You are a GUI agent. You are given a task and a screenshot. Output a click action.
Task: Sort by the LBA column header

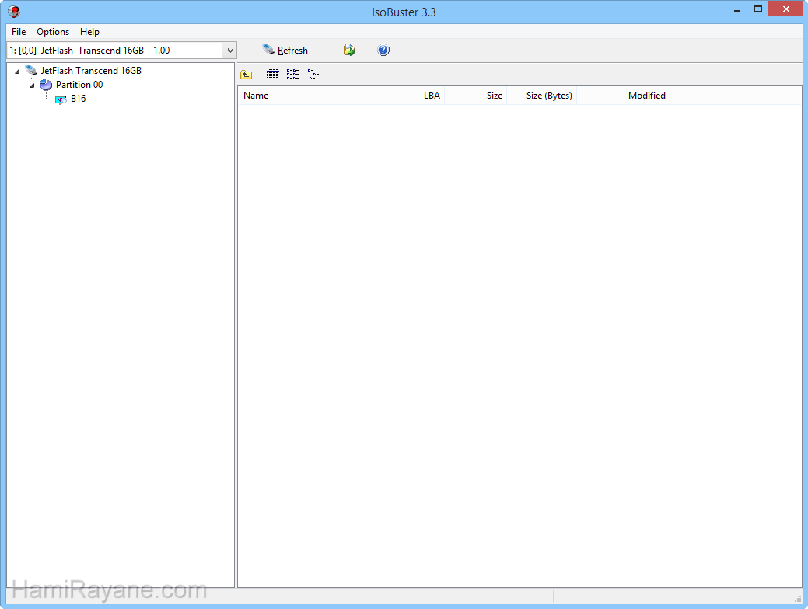pyautogui.click(x=419, y=96)
